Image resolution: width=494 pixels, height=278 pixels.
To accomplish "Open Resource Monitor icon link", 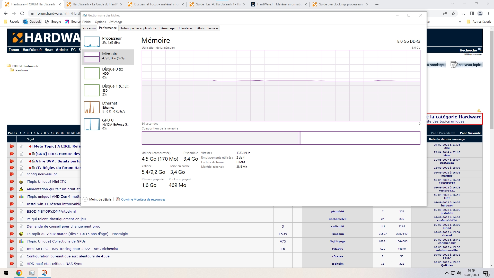I will (118, 199).
